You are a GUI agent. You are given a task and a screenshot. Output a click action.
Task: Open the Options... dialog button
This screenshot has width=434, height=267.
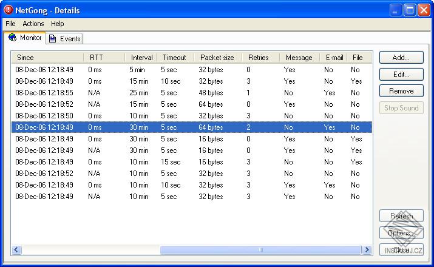401,233
